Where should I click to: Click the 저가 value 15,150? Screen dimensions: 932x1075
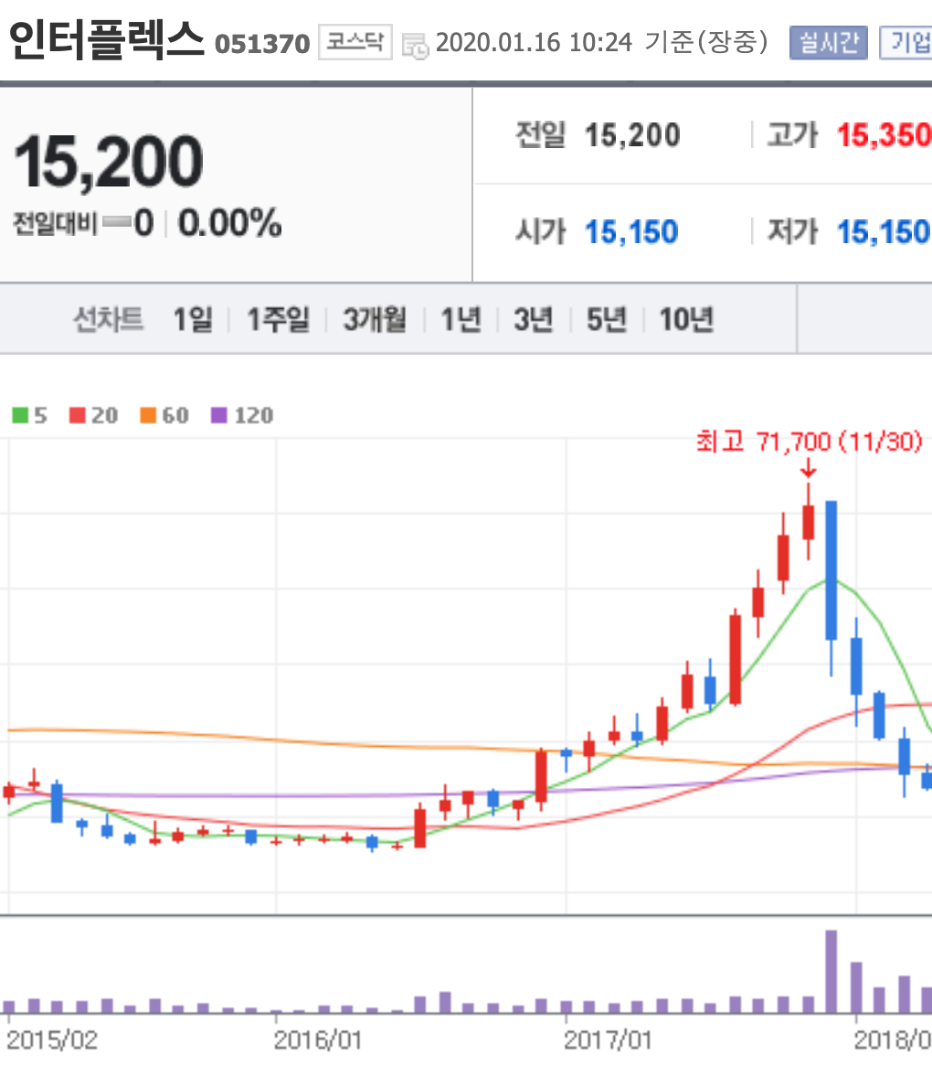tap(884, 232)
